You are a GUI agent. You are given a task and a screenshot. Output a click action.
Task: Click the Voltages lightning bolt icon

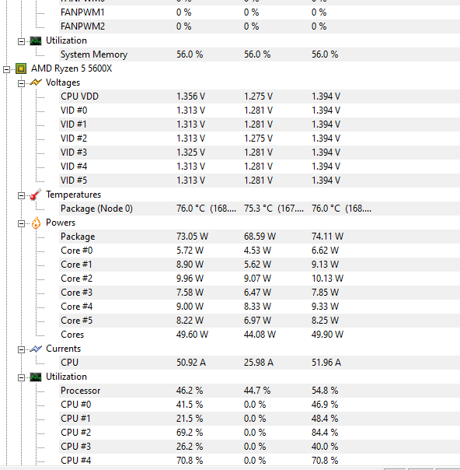pyautogui.click(x=36, y=82)
